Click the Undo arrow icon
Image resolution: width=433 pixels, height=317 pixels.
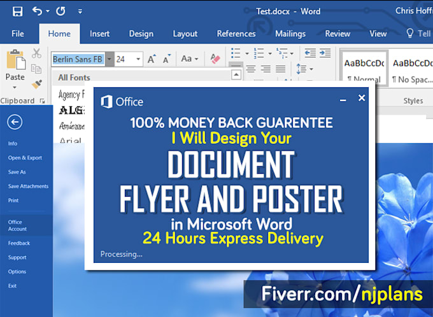(x=37, y=11)
